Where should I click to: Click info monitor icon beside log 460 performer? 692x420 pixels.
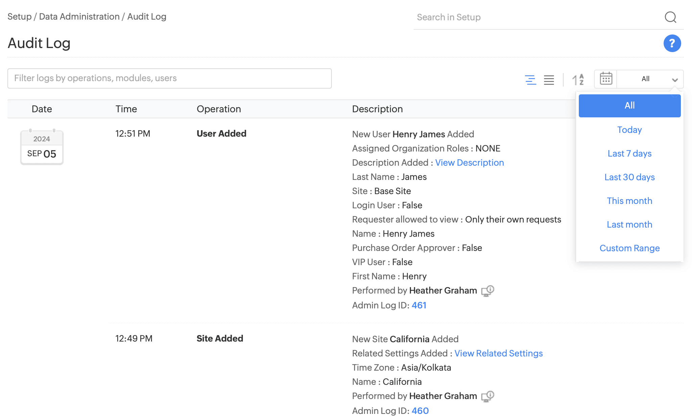(x=488, y=396)
